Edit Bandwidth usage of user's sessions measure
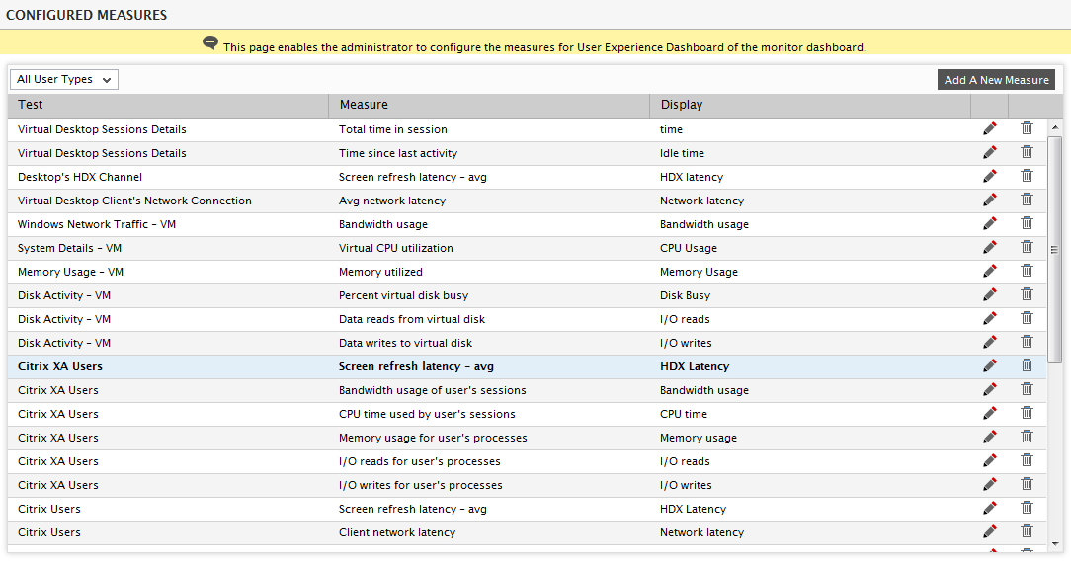 pyautogui.click(x=990, y=390)
